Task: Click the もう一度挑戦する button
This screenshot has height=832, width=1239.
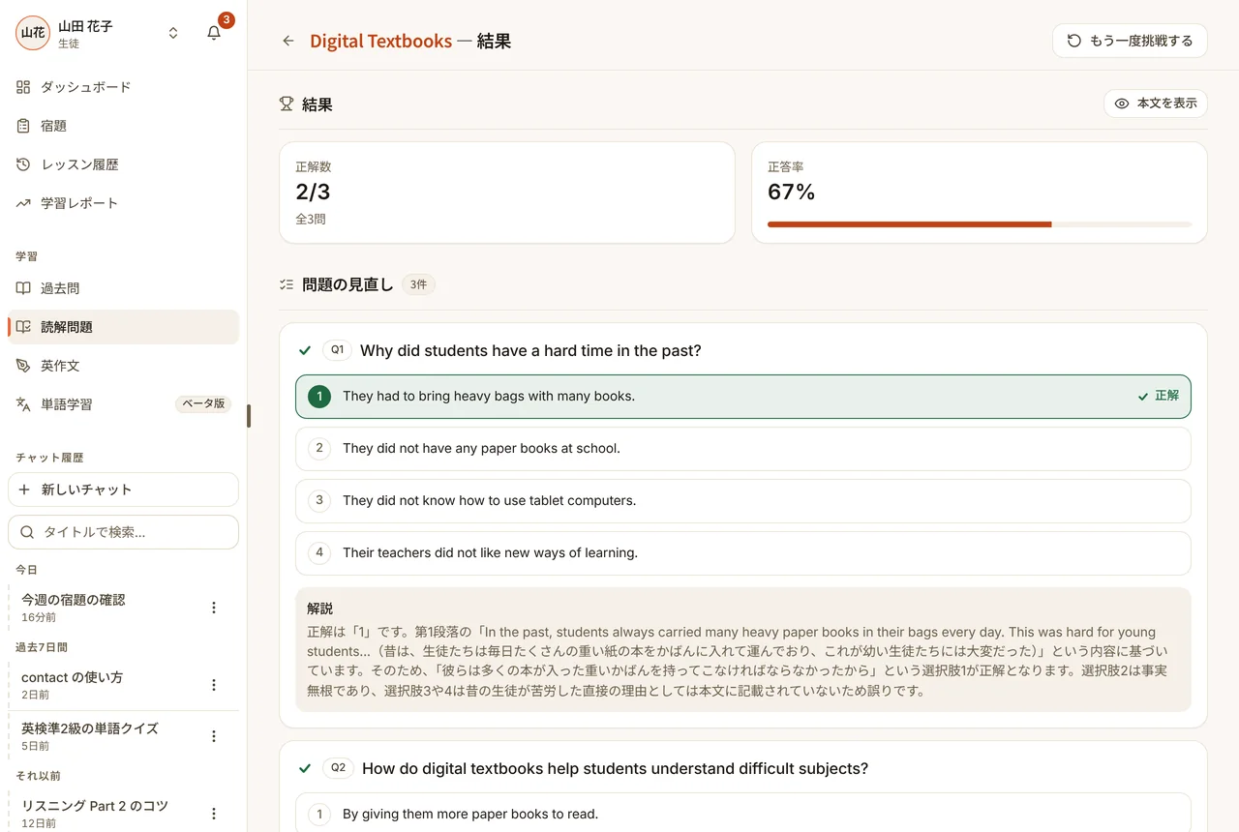Action: pyautogui.click(x=1130, y=41)
